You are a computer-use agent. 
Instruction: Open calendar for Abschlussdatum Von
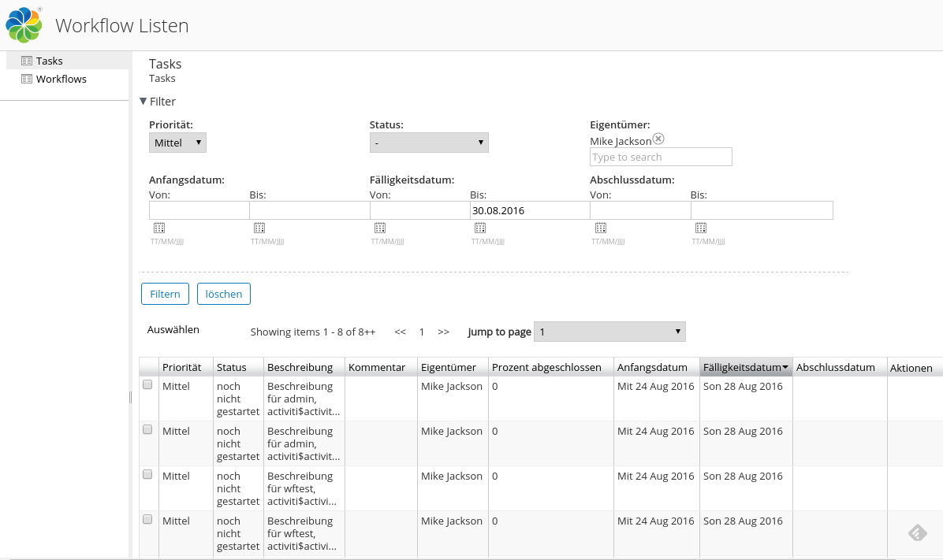pyautogui.click(x=601, y=228)
